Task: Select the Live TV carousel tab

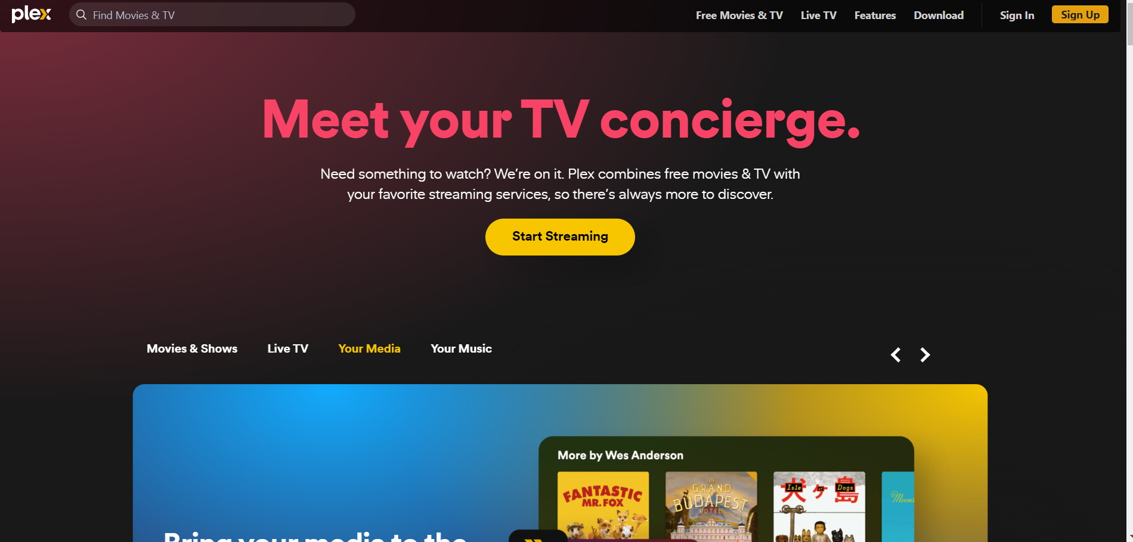Action: (x=288, y=349)
